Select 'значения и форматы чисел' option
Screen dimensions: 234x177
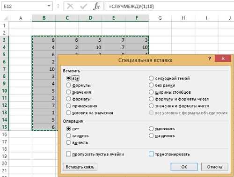tap(151, 106)
